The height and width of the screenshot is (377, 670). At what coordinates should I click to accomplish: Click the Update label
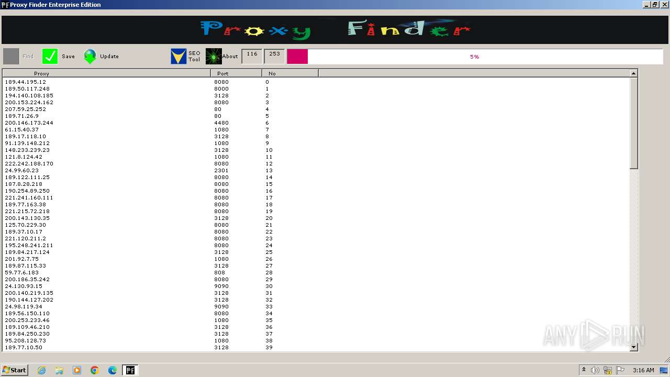click(109, 57)
